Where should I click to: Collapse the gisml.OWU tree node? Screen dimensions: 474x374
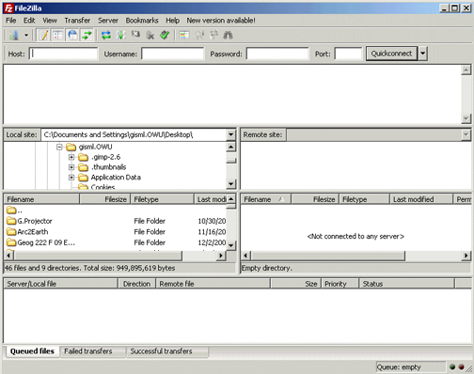(x=59, y=147)
